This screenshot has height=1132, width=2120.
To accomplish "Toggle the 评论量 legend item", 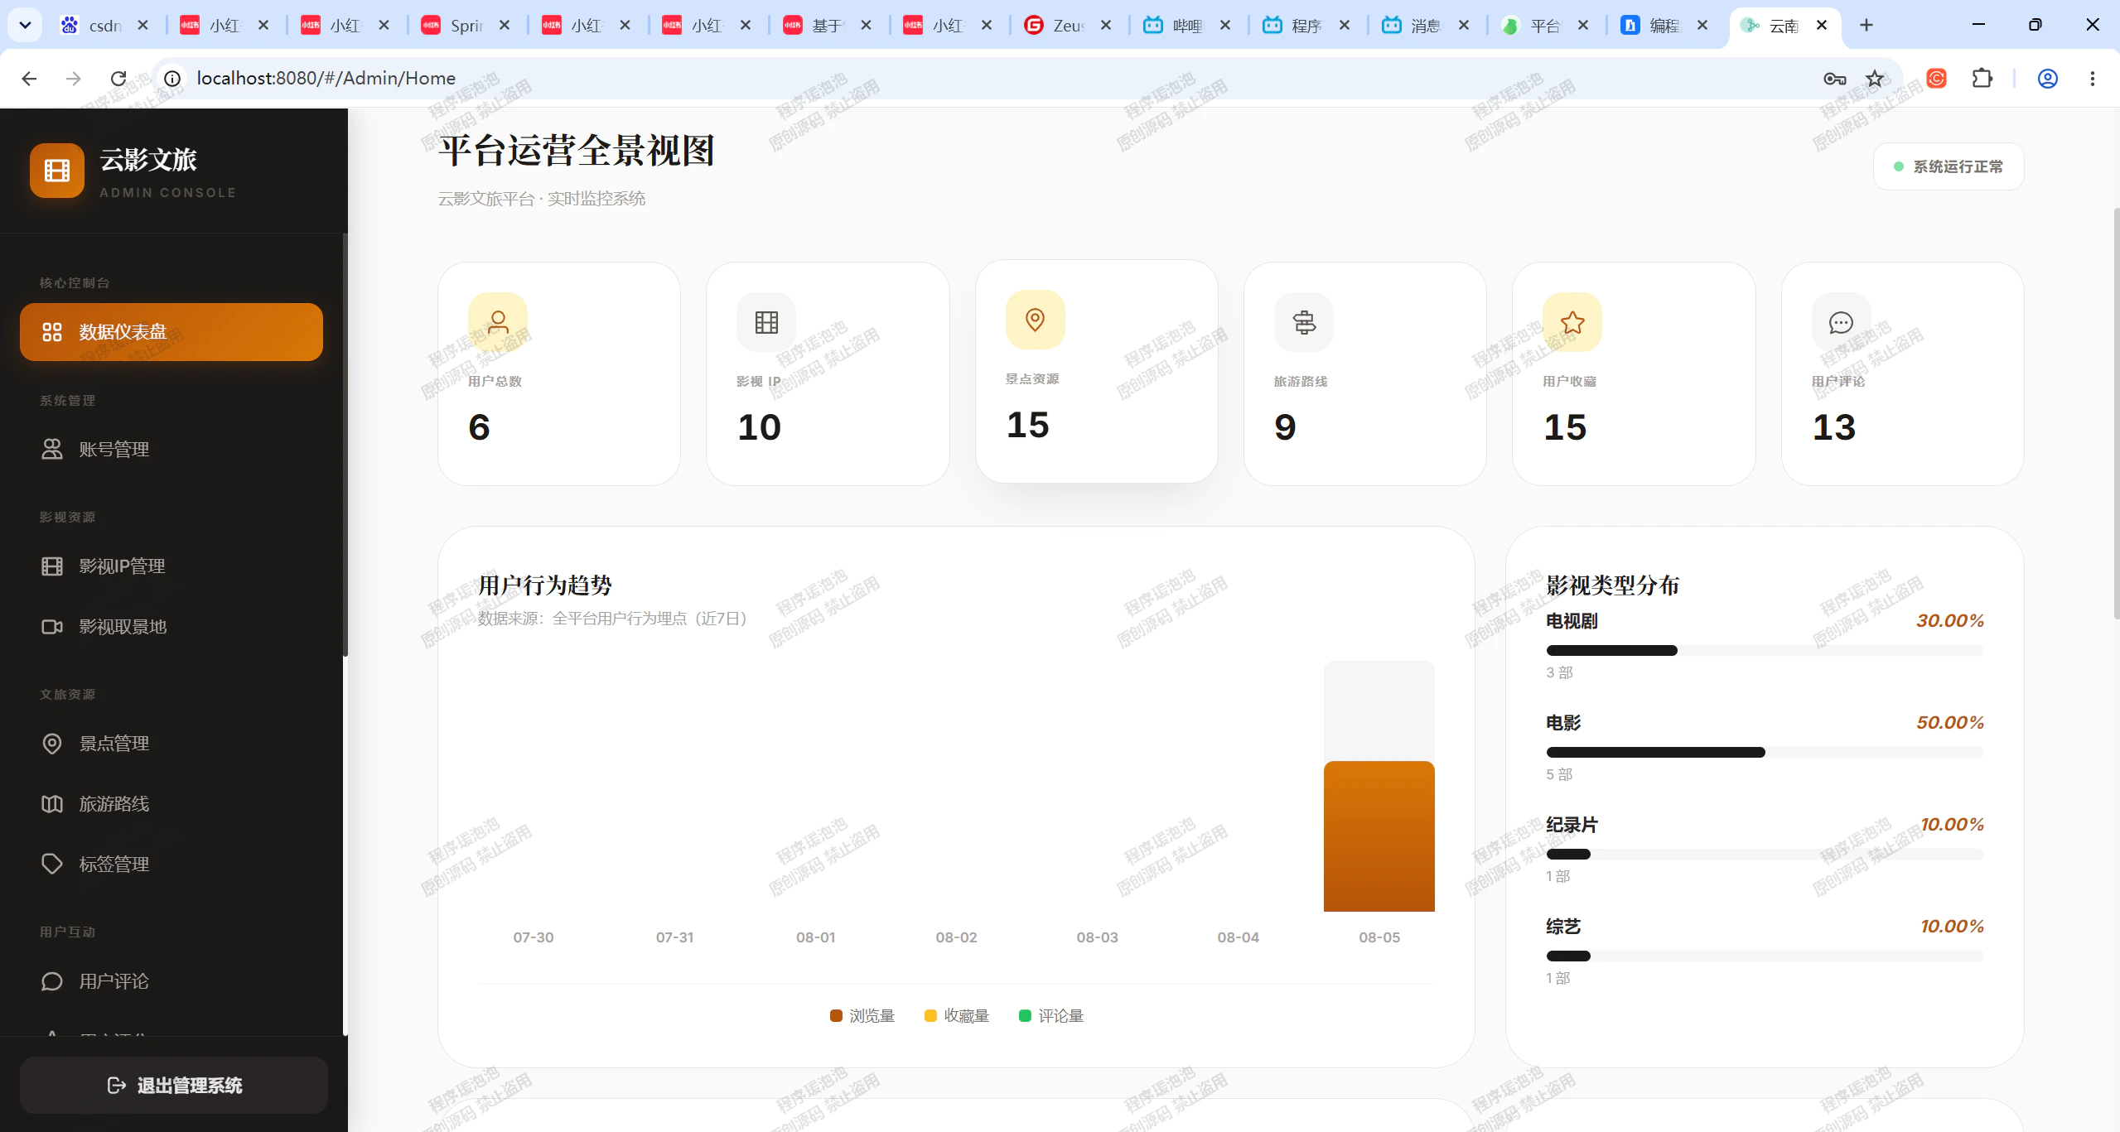I will (1051, 1016).
